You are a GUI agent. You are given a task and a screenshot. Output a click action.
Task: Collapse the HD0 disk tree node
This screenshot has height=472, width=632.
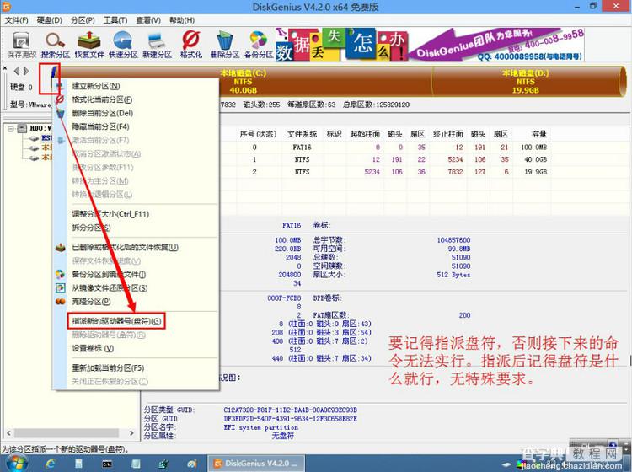click(x=11, y=129)
